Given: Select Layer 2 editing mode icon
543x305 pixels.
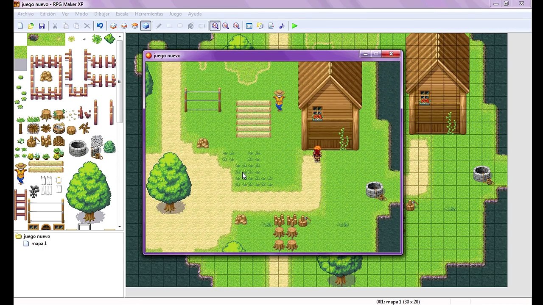Looking at the screenshot, I should pyautogui.click(x=124, y=26).
